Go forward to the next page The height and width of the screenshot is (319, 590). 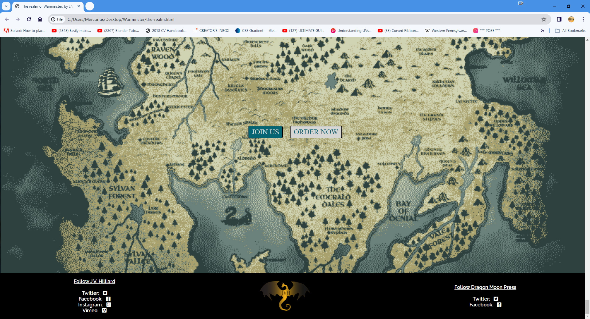pyautogui.click(x=18, y=19)
